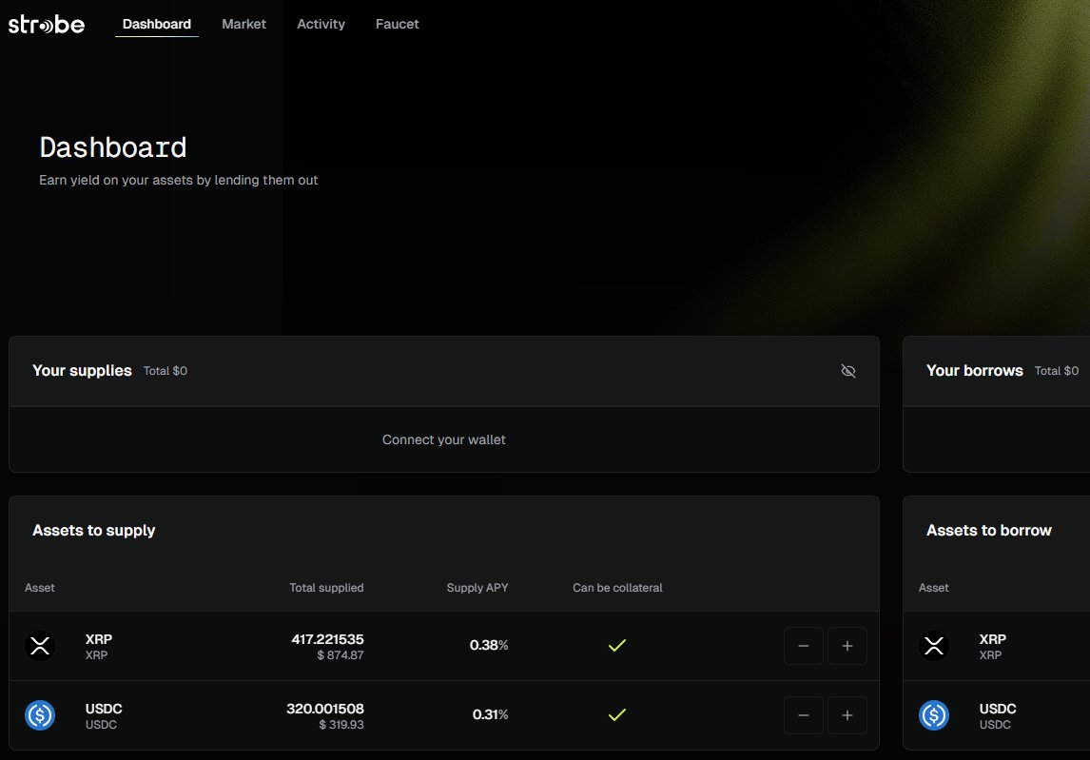
Task: Click the Supply APY column header
Action: (x=477, y=588)
